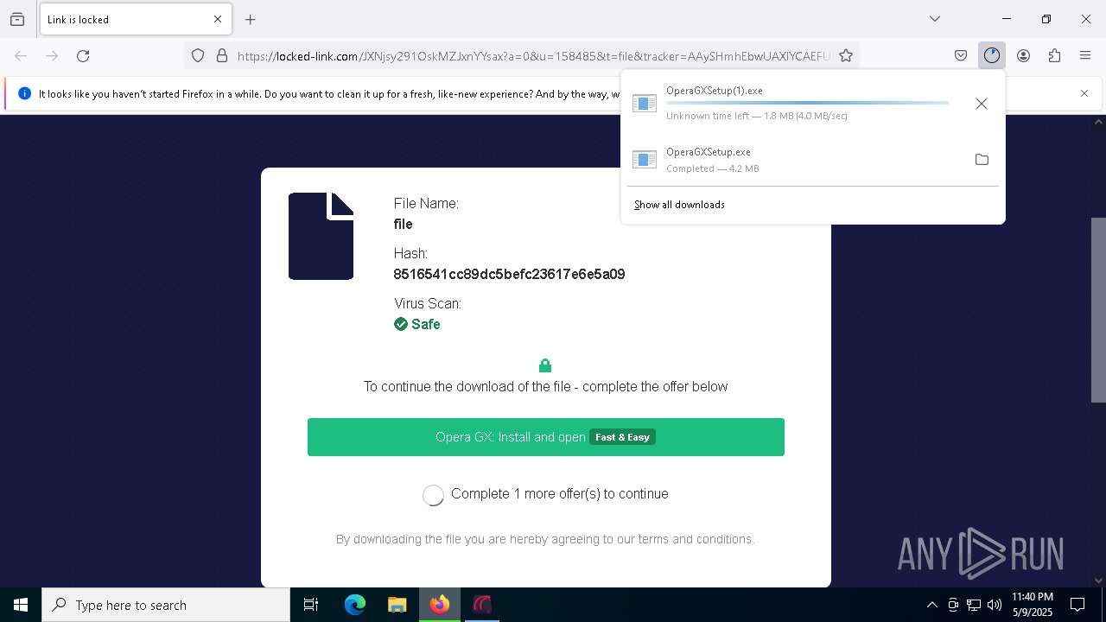Show site security padlock info
The height and width of the screenshot is (622, 1106).
pyautogui.click(x=222, y=56)
